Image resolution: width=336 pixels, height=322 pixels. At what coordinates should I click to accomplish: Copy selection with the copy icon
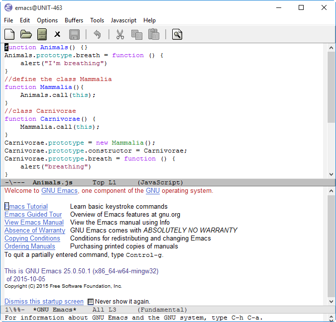137,35
